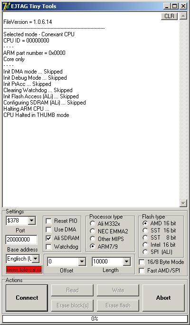Click the log scrollbar up arrow
This screenshot has height=325, width=190.
[x=183, y=16]
